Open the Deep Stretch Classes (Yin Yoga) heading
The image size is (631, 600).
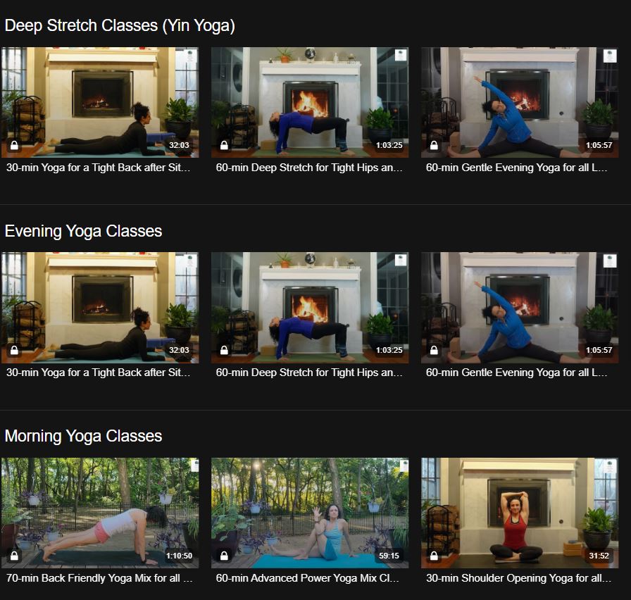pyautogui.click(x=120, y=26)
